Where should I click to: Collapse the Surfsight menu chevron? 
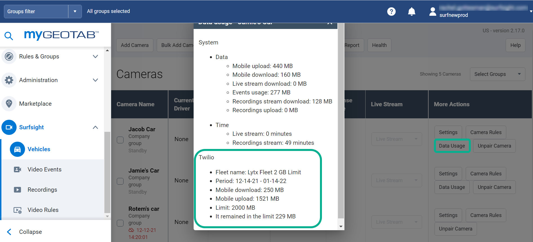coord(95,127)
